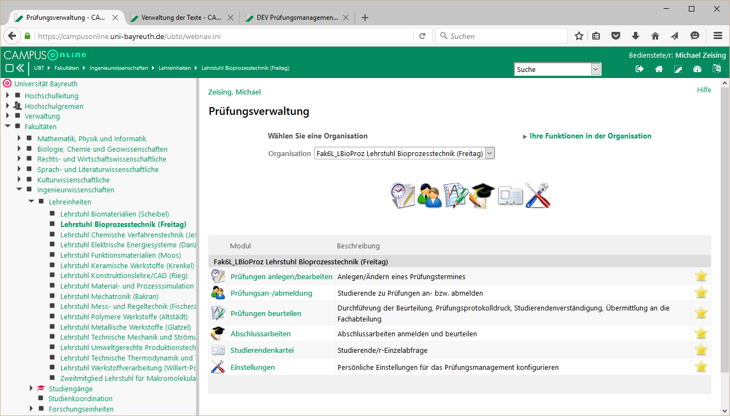Star the Prüfungsan-/abmeldung module as favorite
This screenshot has width=730, height=416.
point(701,292)
